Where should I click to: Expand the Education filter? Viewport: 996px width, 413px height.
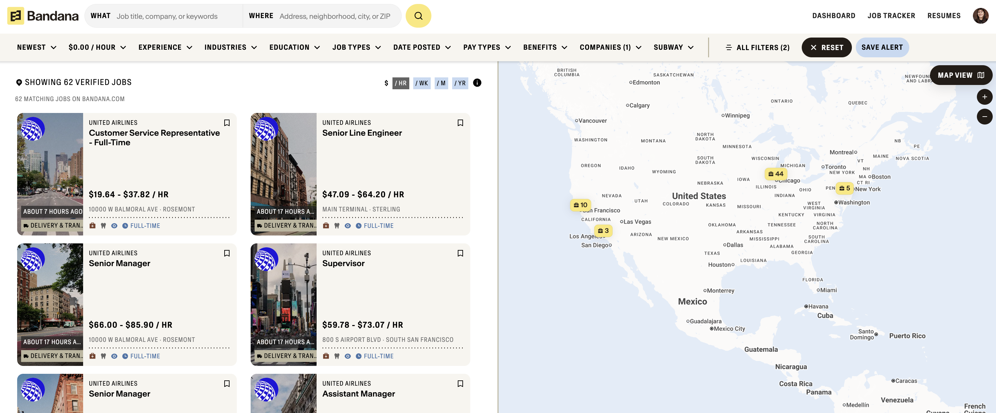click(295, 47)
